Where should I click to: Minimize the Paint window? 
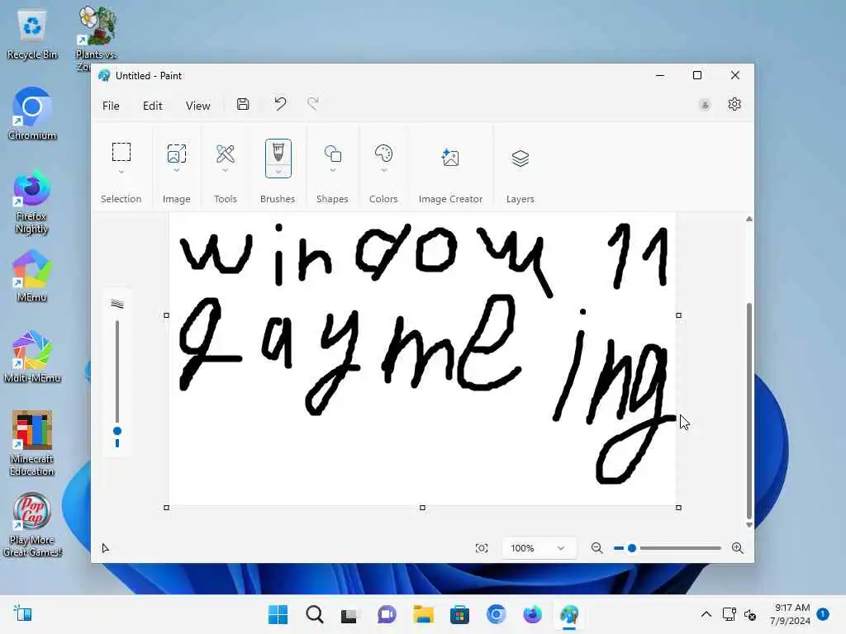(x=660, y=75)
